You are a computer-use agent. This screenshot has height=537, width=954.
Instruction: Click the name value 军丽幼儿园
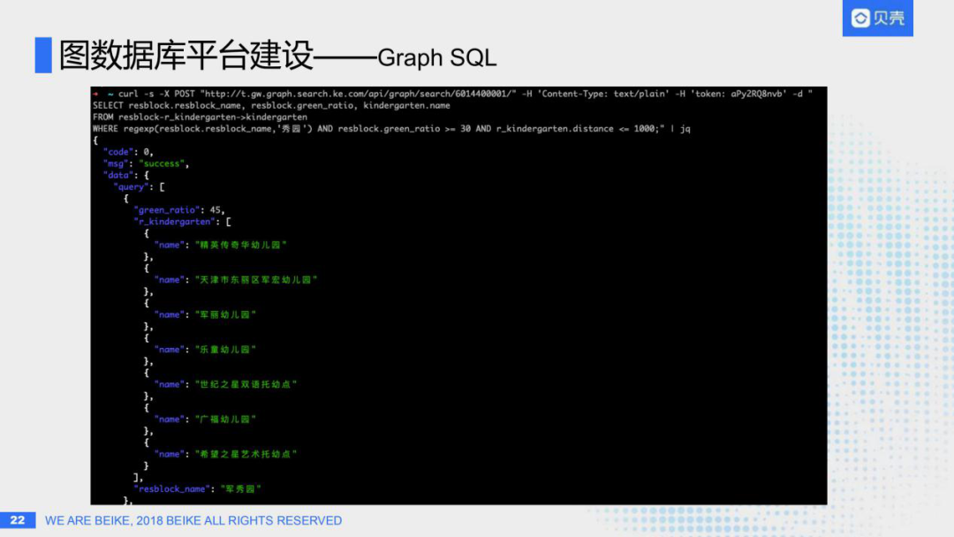[x=225, y=314]
